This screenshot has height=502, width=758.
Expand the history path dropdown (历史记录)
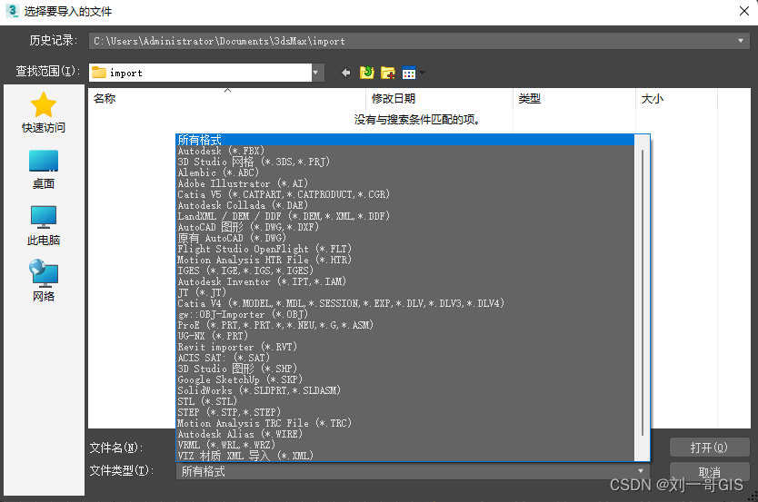coord(740,41)
